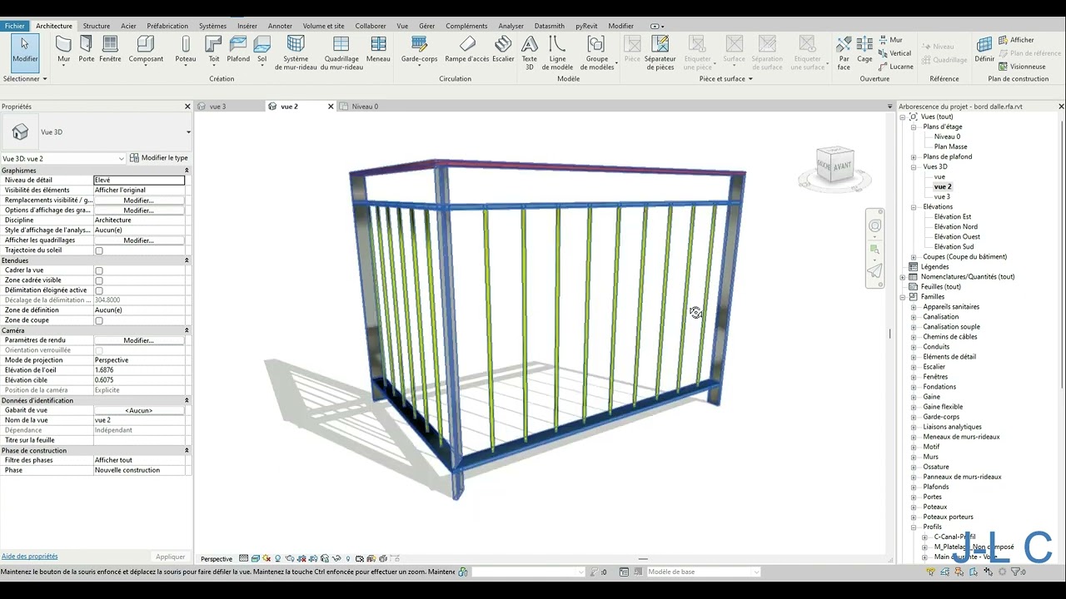Edit the Niveau de détail field
1066x599 pixels.
click(x=139, y=180)
